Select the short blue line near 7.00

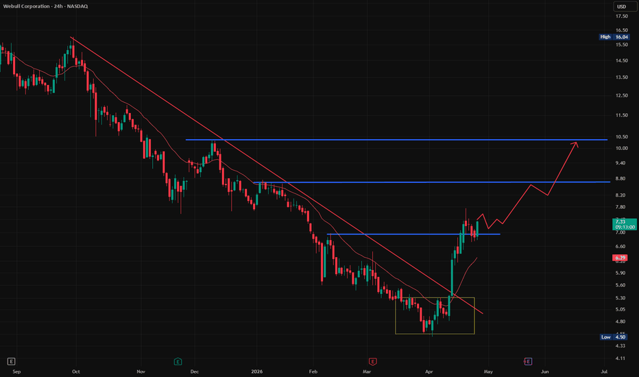tap(413, 234)
